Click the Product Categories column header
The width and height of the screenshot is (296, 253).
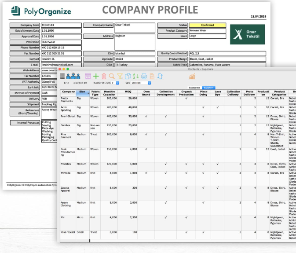click(279, 93)
